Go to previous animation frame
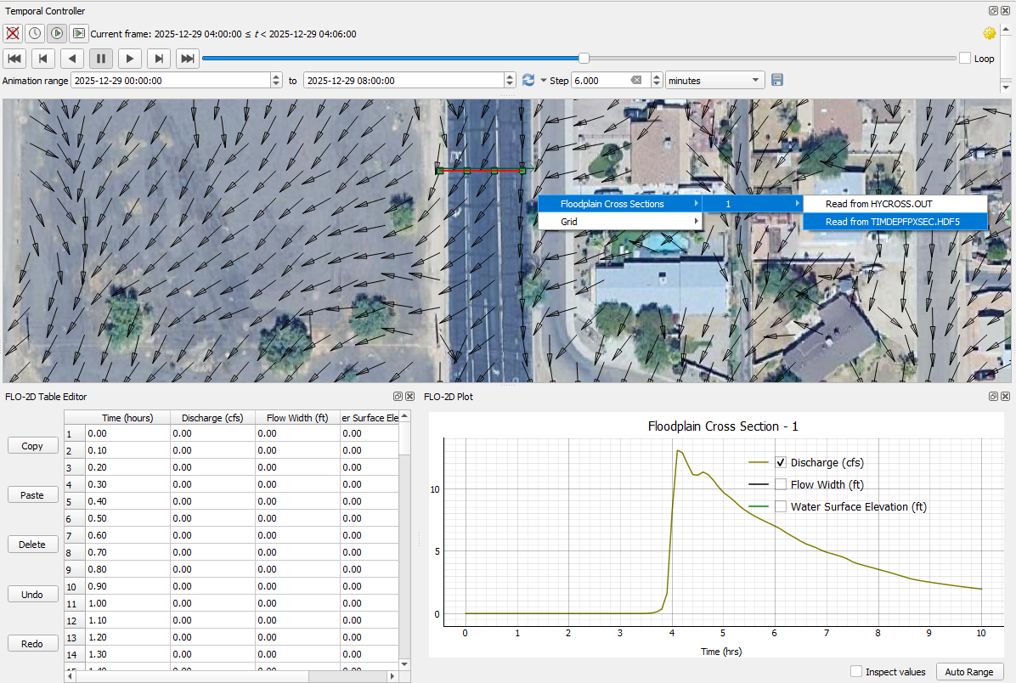 click(x=43, y=58)
